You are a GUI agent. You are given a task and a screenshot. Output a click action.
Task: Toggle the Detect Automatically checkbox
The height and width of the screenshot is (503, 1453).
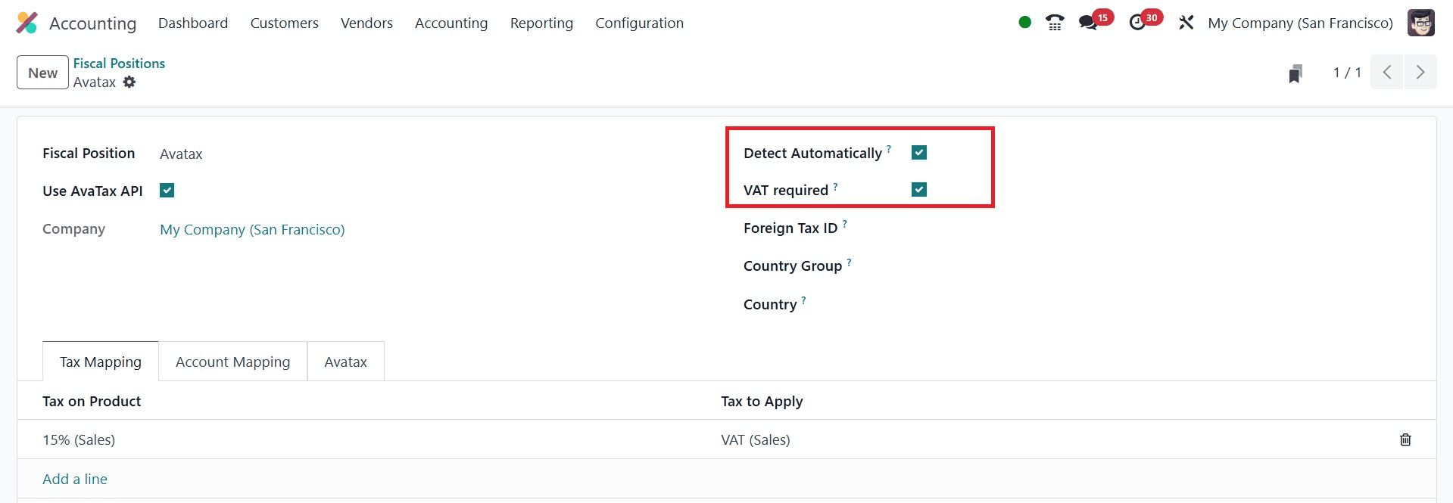tap(919, 153)
